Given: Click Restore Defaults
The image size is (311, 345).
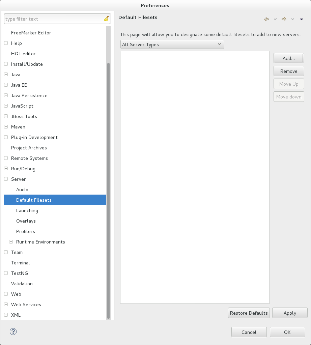Looking at the screenshot, I should coord(249,313).
